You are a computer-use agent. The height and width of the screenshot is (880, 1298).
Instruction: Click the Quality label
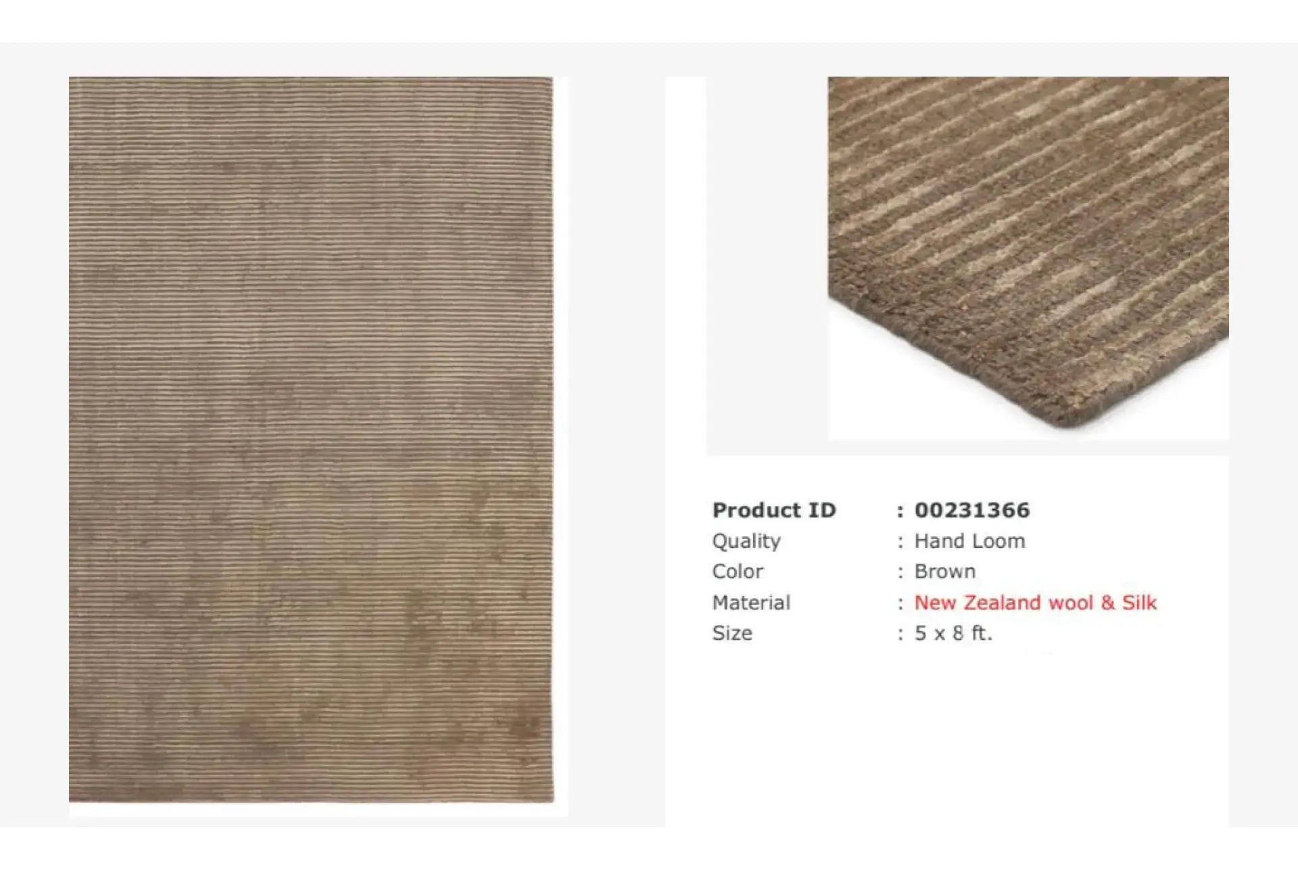[746, 541]
